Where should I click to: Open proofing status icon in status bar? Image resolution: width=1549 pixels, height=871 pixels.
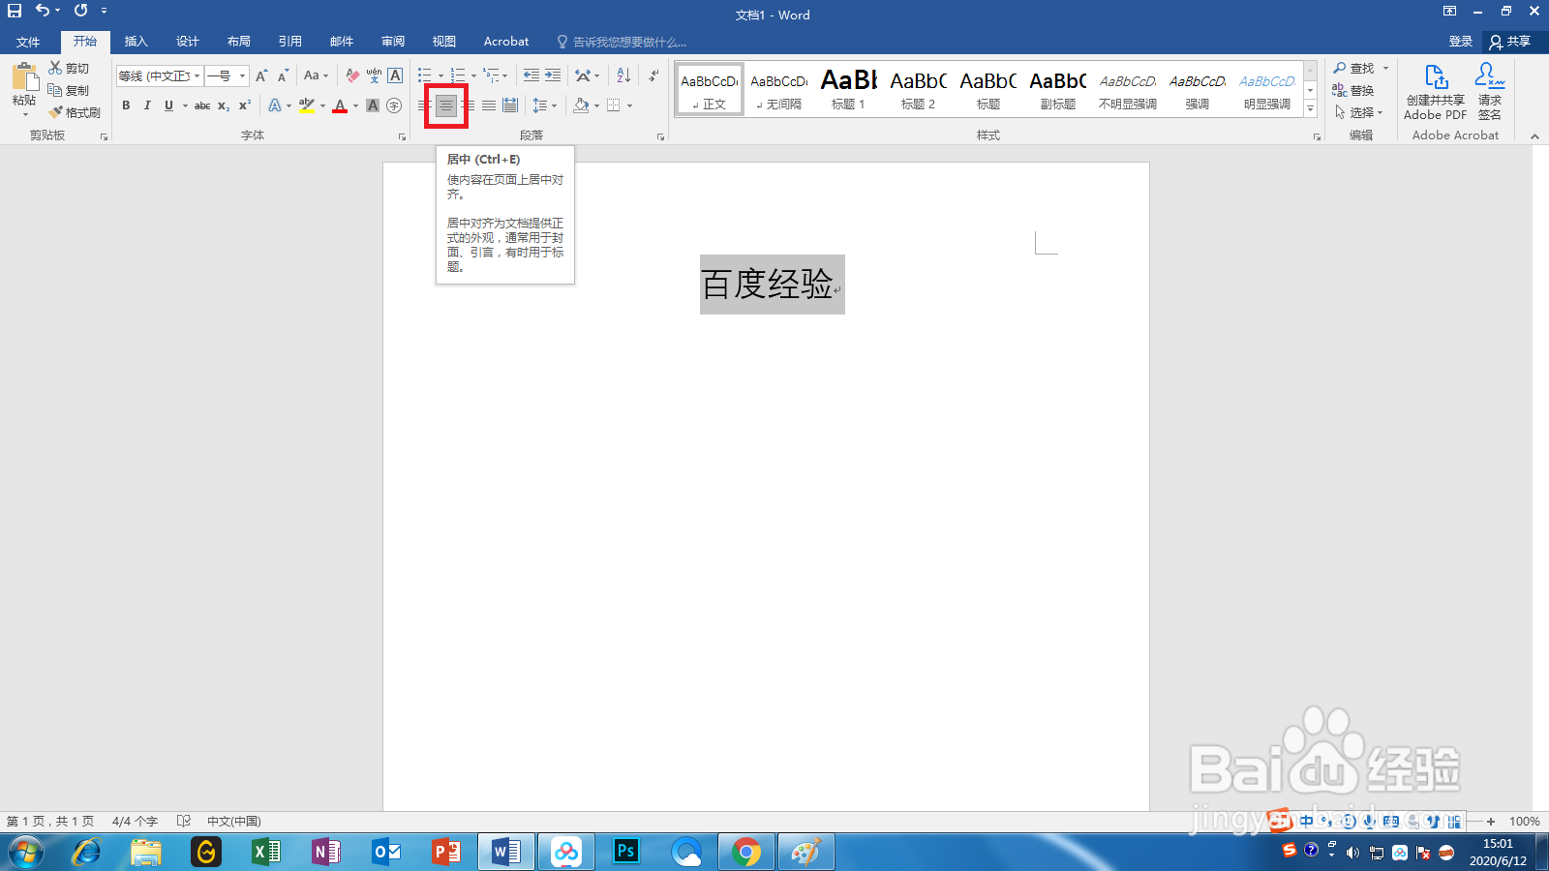click(184, 821)
